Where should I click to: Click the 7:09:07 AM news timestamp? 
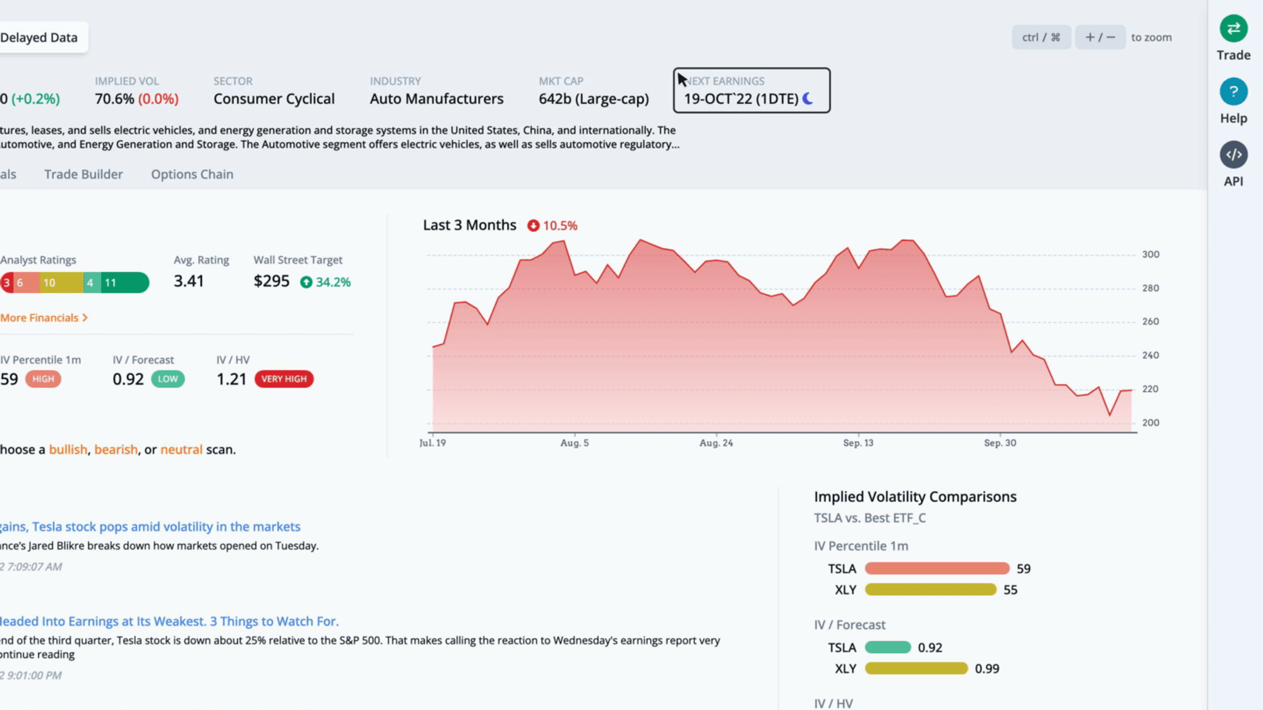click(x=32, y=567)
